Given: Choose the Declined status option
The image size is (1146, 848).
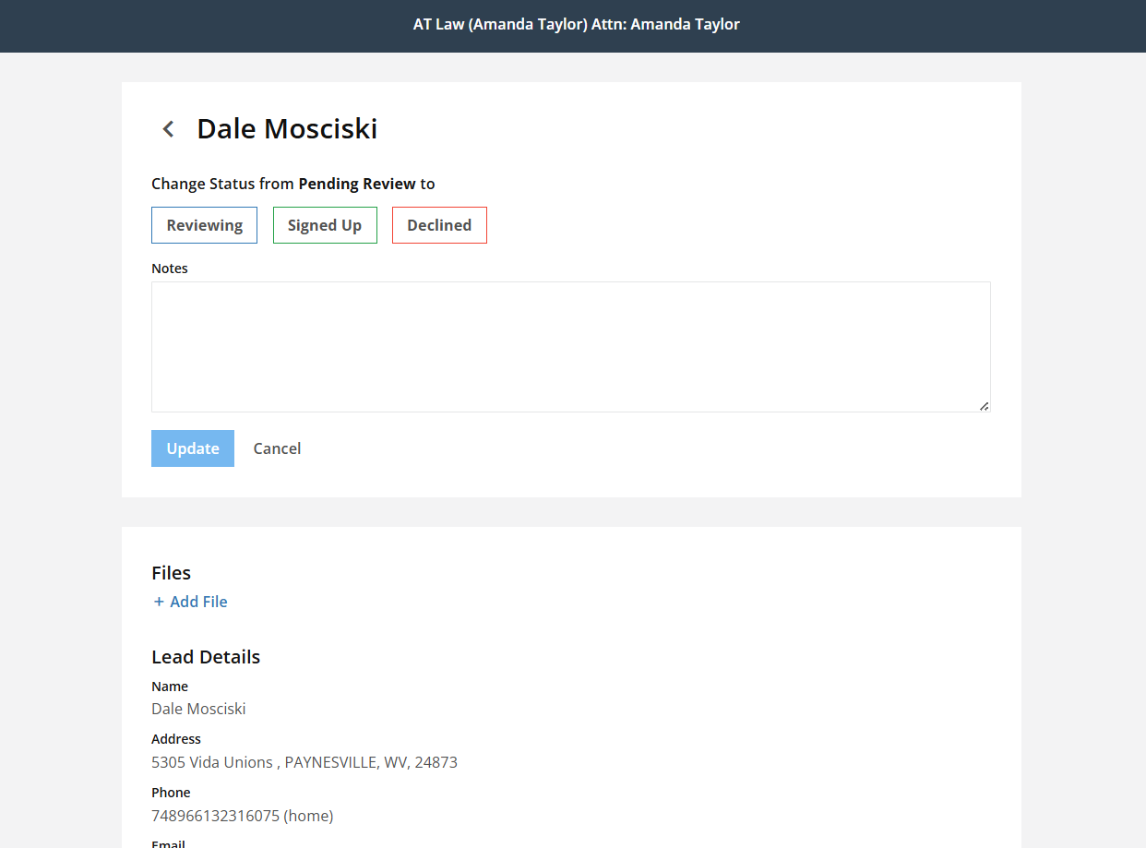Looking at the screenshot, I should (439, 224).
